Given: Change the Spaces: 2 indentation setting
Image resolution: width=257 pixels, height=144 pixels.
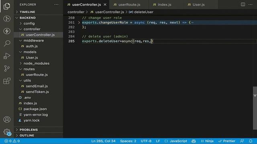Looking at the screenshot, I should (x=128, y=141).
